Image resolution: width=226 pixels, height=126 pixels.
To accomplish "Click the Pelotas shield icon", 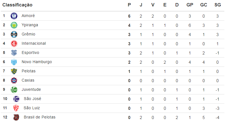I will (x=14, y=71).
